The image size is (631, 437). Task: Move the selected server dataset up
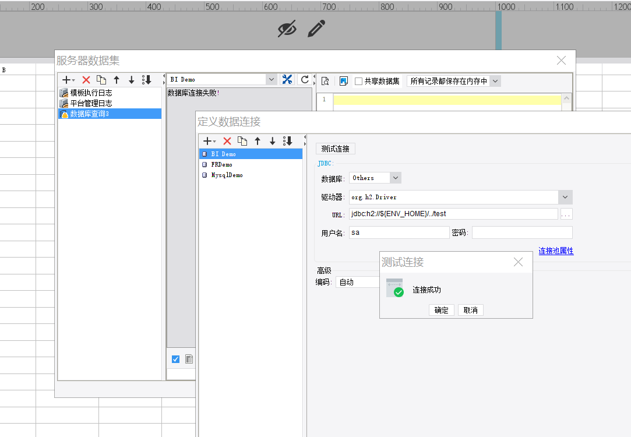[x=117, y=80]
